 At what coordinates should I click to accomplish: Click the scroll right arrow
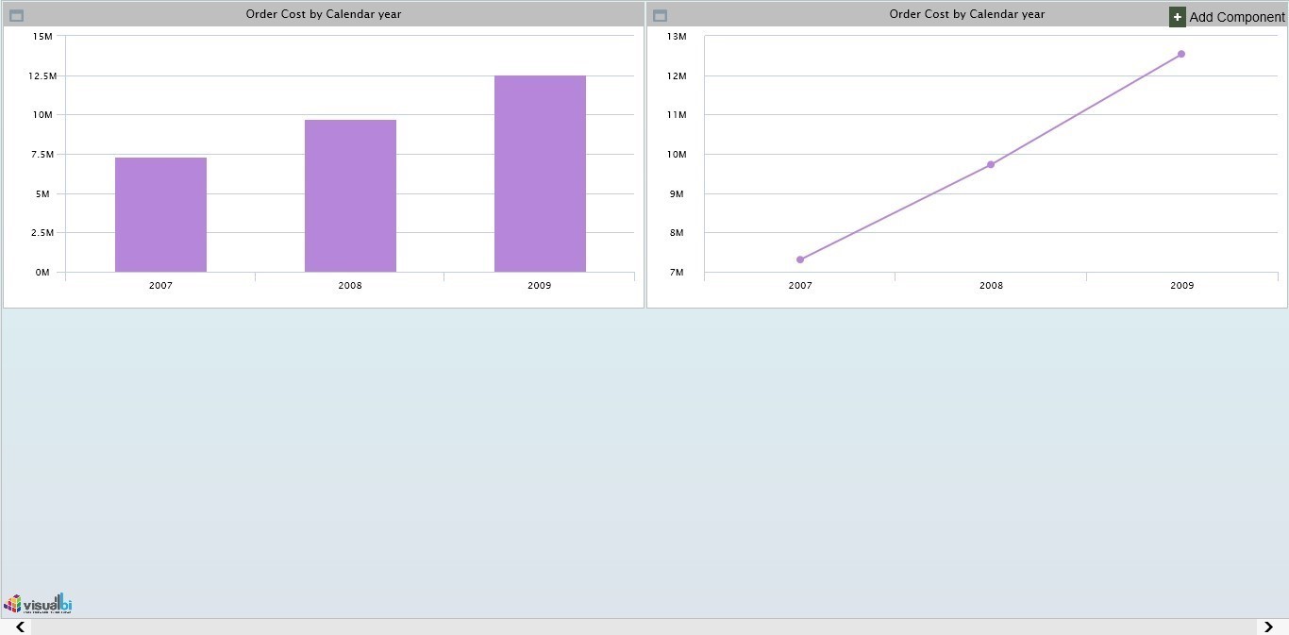1267,627
